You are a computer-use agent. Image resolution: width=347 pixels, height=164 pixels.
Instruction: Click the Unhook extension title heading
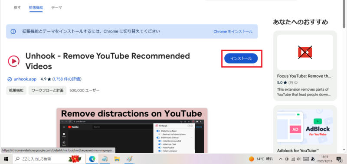pyautogui.click(x=108, y=61)
